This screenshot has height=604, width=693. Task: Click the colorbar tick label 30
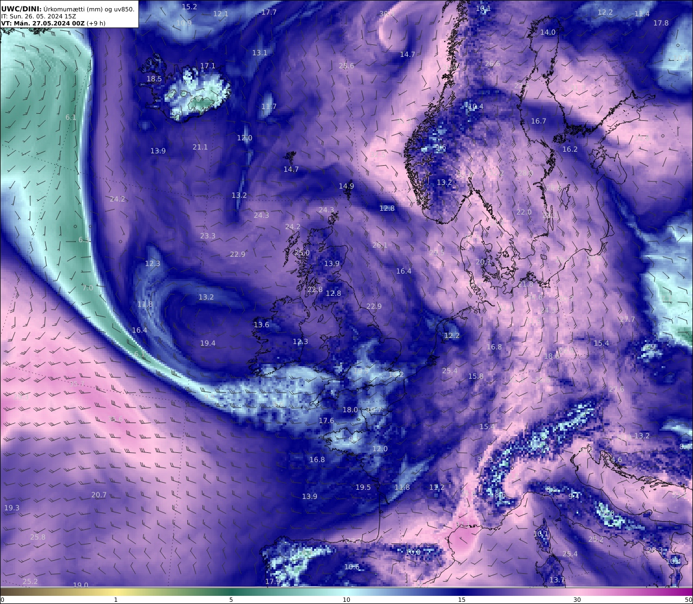click(x=577, y=600)
